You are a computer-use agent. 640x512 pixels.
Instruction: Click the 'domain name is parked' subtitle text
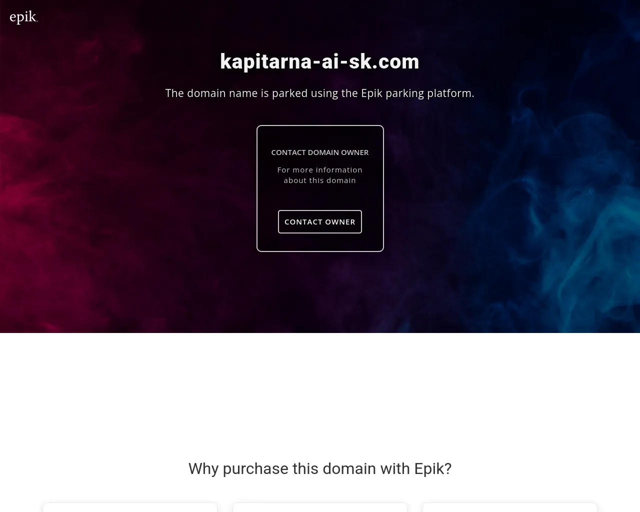coord(320,93)
